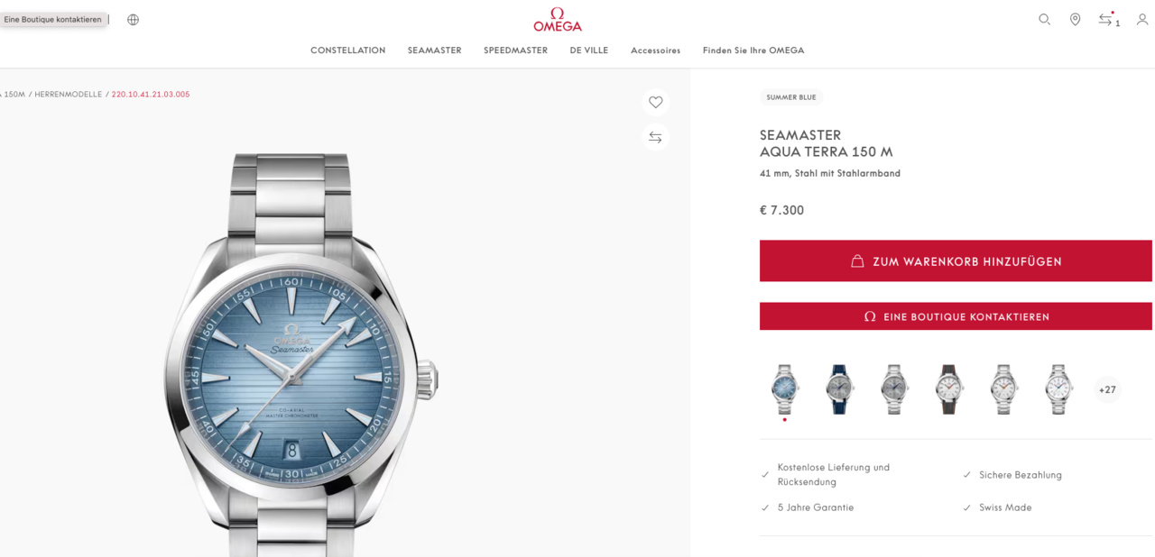Open Finden Sie Ihre OMEGA link
1155x557 pixels.
pos(753,50)
